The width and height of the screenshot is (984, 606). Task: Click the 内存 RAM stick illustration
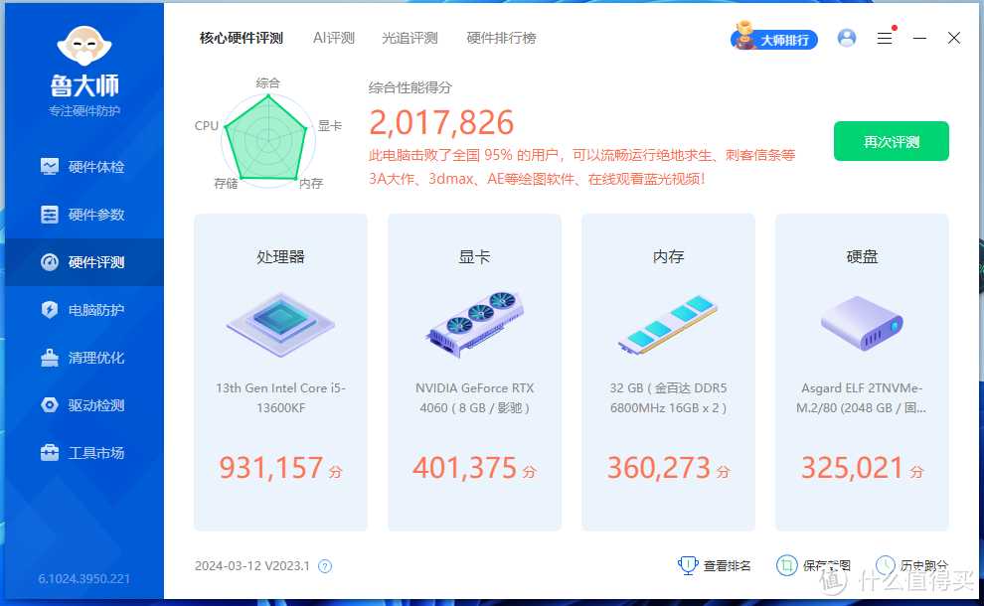coord(668,324)
